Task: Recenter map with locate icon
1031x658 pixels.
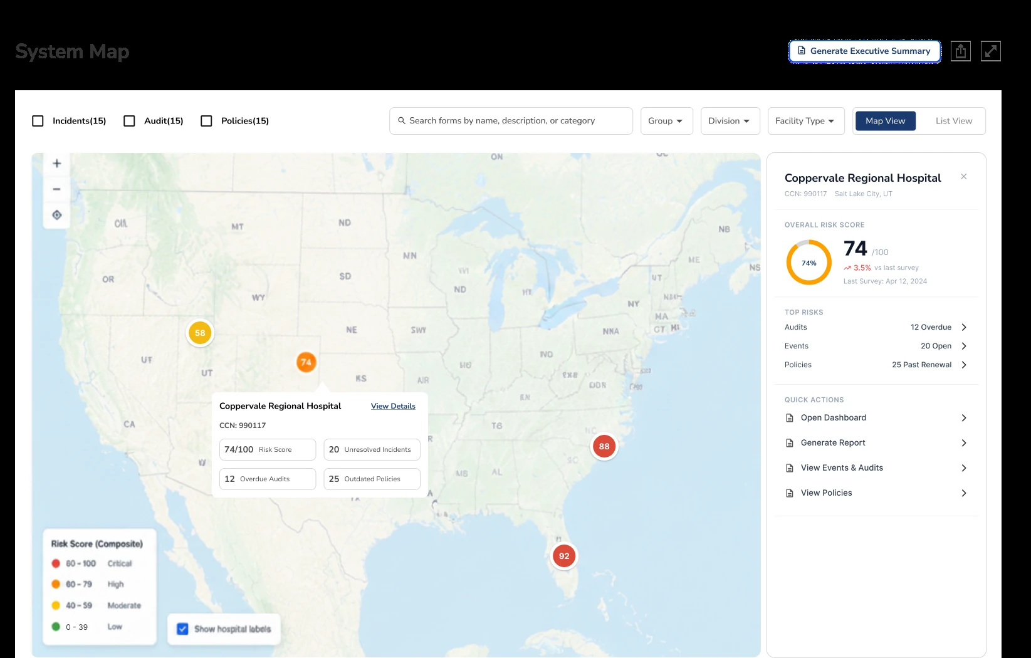Action: point(57,215)
